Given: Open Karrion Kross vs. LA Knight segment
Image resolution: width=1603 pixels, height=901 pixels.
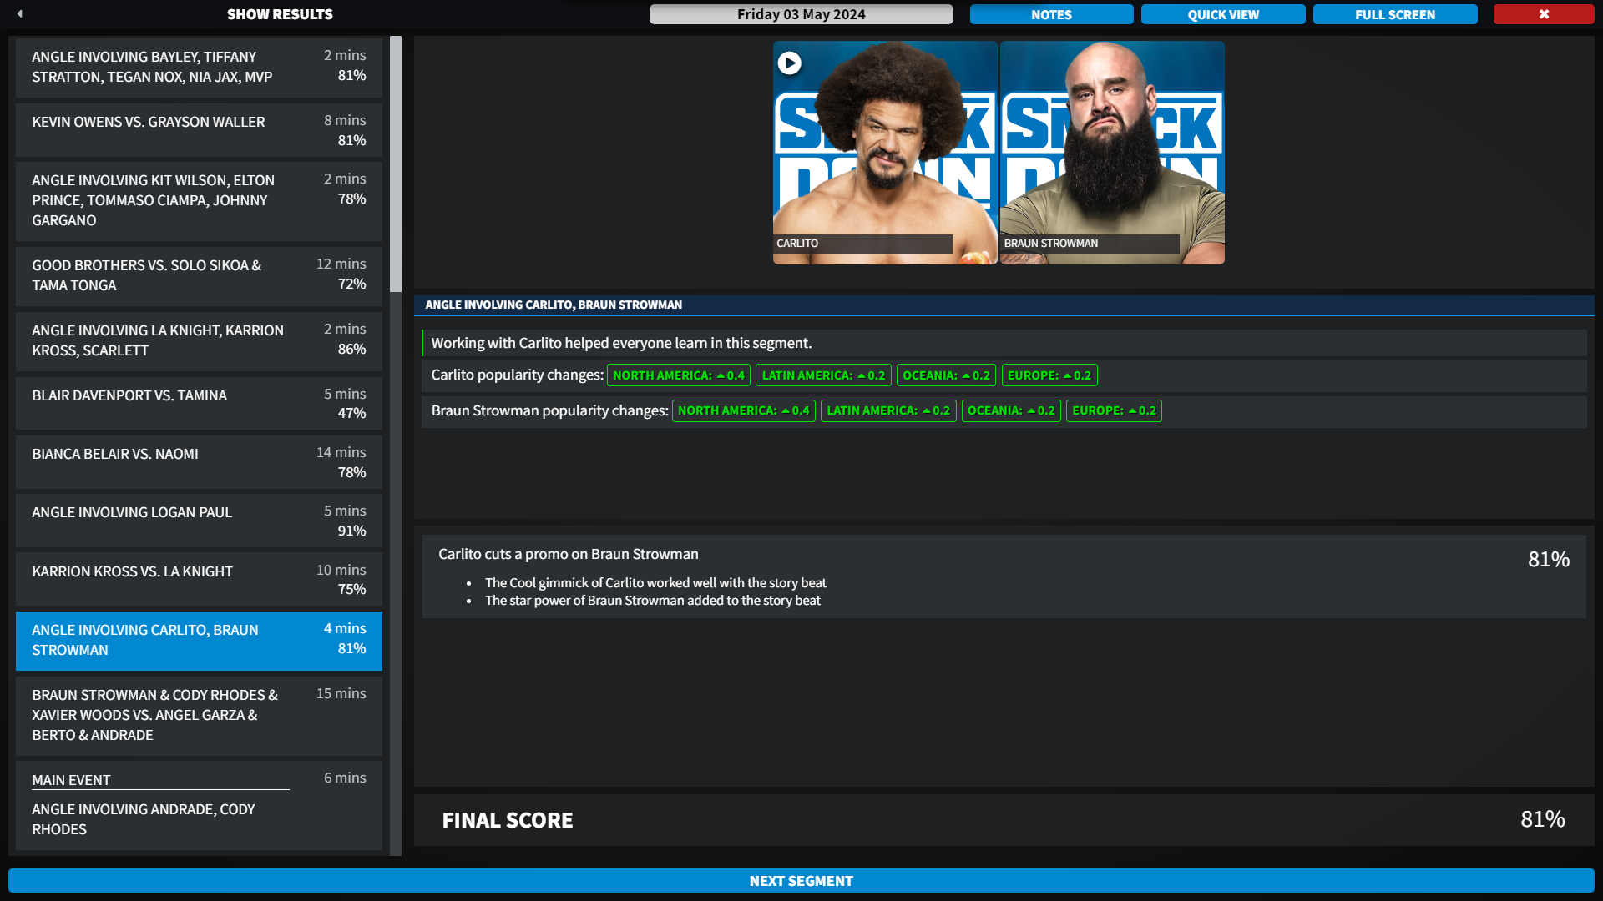Looking at the screenshot, I should point(199,579).
